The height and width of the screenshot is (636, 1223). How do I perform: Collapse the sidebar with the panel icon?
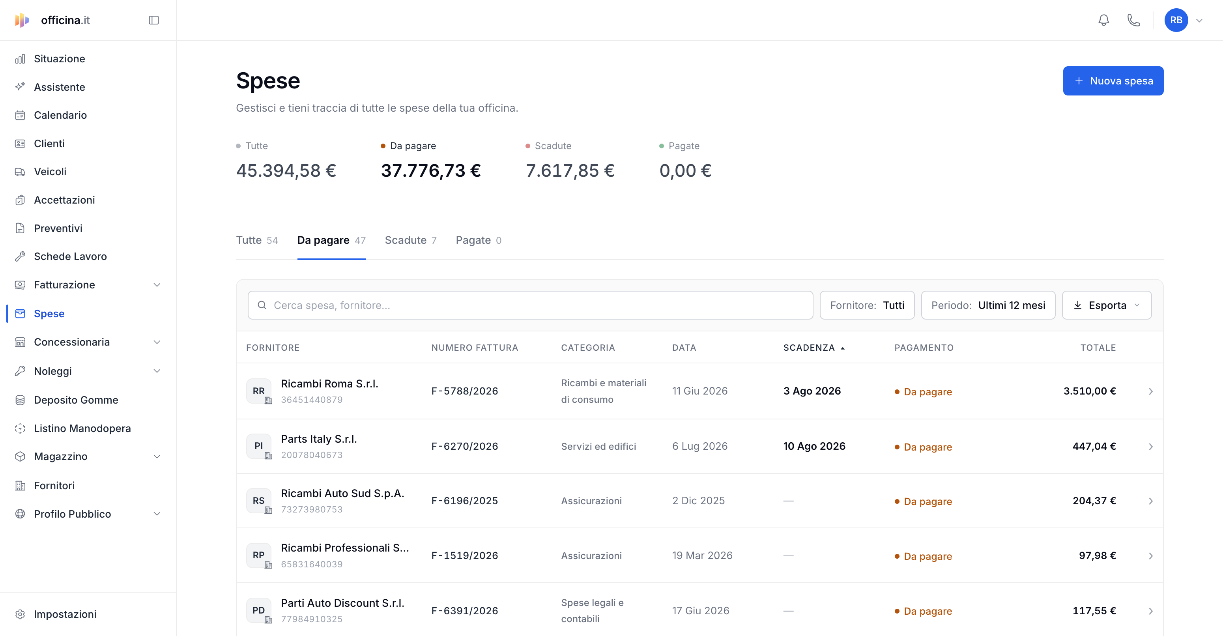tap(153, 20)
